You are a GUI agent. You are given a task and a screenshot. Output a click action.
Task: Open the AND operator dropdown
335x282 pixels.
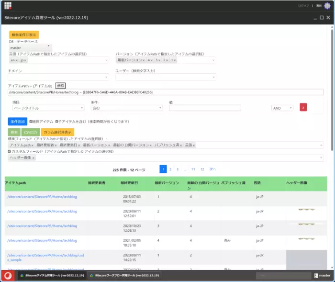(282, 108)
